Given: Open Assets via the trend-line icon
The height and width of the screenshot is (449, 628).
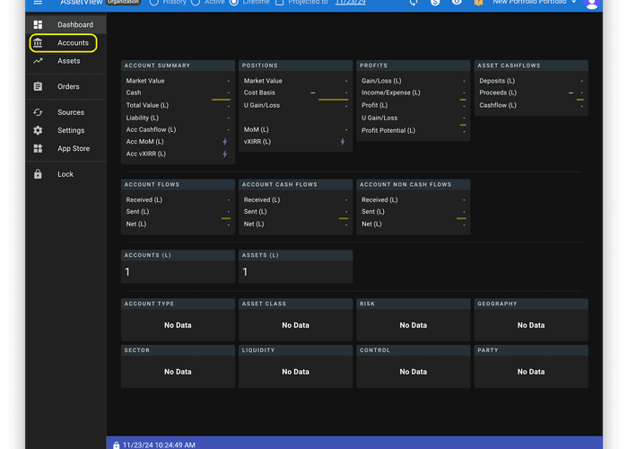Looking at the screenshot, I should pos(38,61).
